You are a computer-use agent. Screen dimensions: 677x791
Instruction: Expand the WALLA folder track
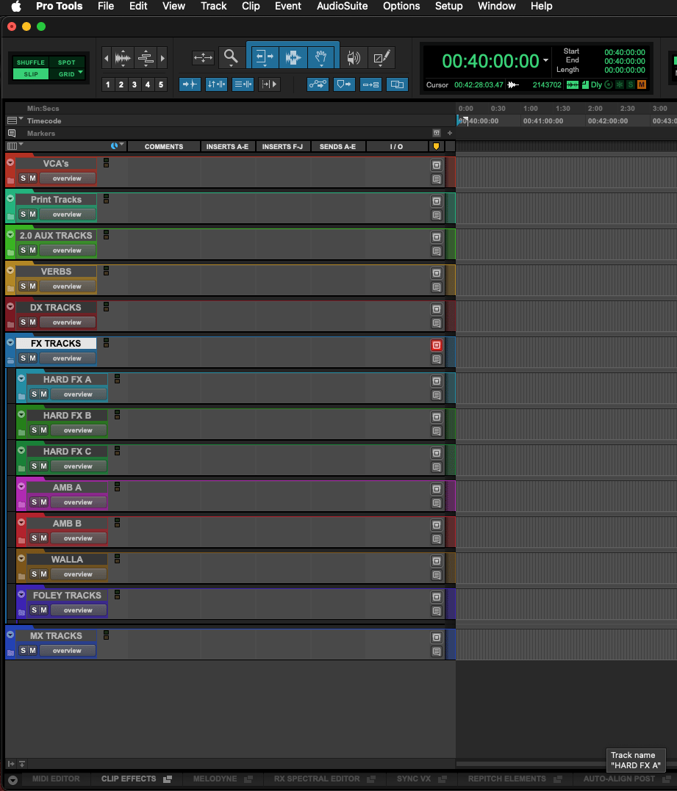(21, 558)
